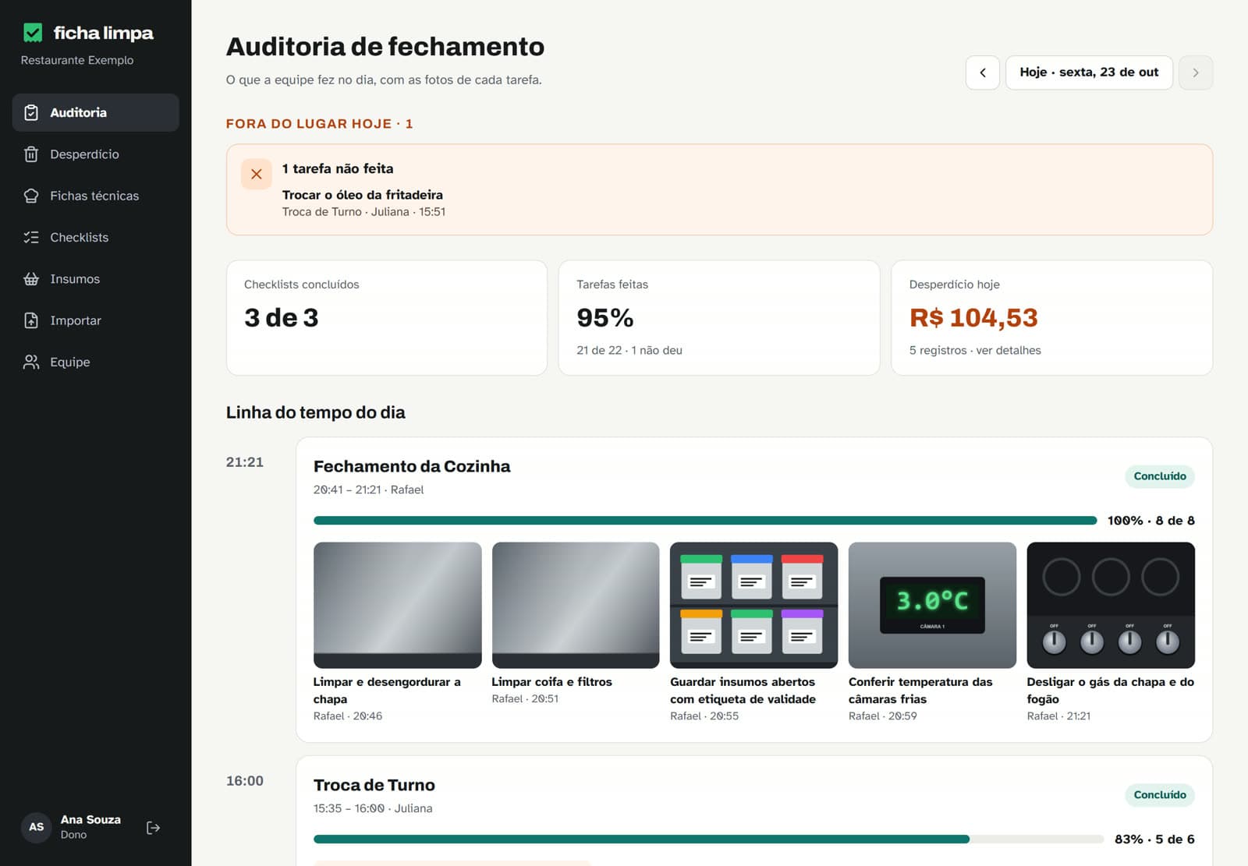
Task: Click the 16:00 timeline marker
Action: click(245, 781)
